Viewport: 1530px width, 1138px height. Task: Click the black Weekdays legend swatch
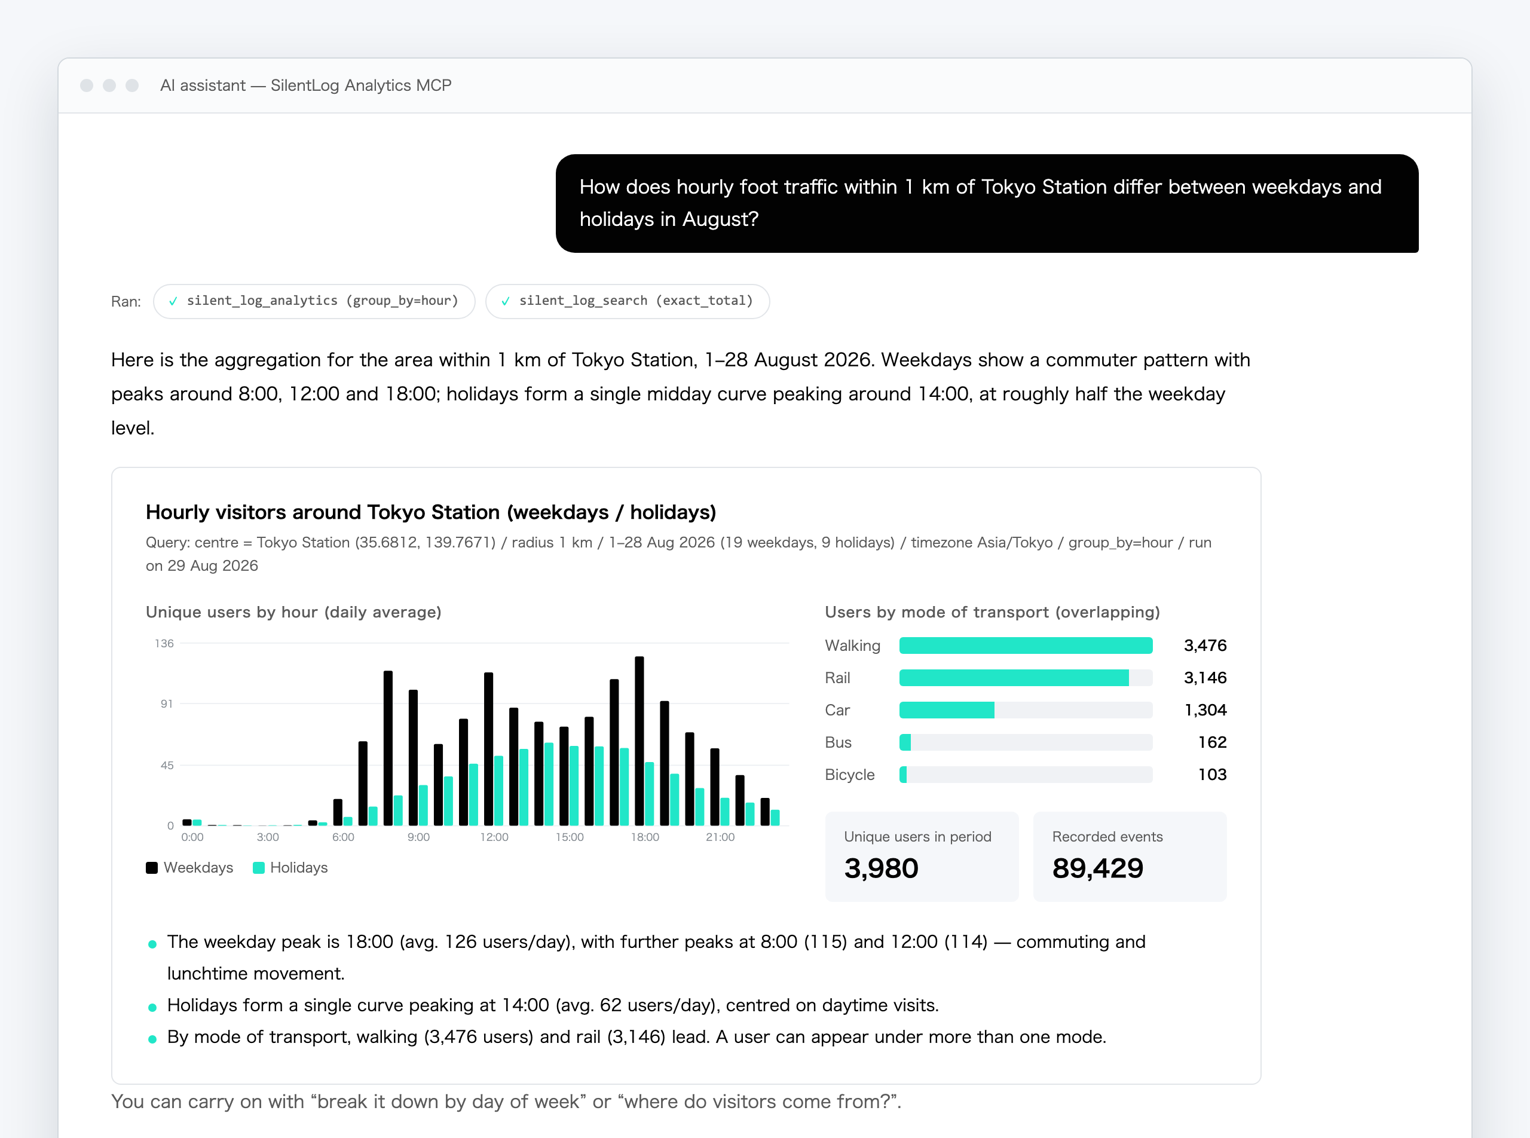click(x=152, y=867)
